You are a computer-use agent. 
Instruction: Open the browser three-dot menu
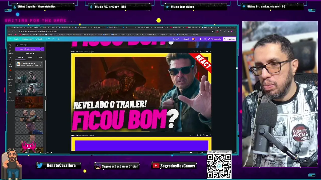[235, 31]
